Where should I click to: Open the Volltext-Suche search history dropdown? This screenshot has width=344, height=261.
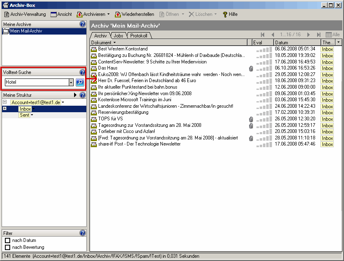(x=71, y=82)
